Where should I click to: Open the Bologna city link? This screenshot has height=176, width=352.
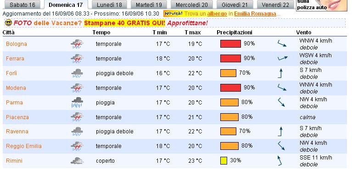click(17, 44)
